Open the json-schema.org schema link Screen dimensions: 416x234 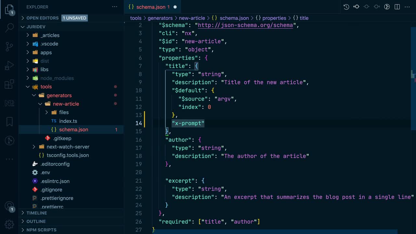point(245,25)
